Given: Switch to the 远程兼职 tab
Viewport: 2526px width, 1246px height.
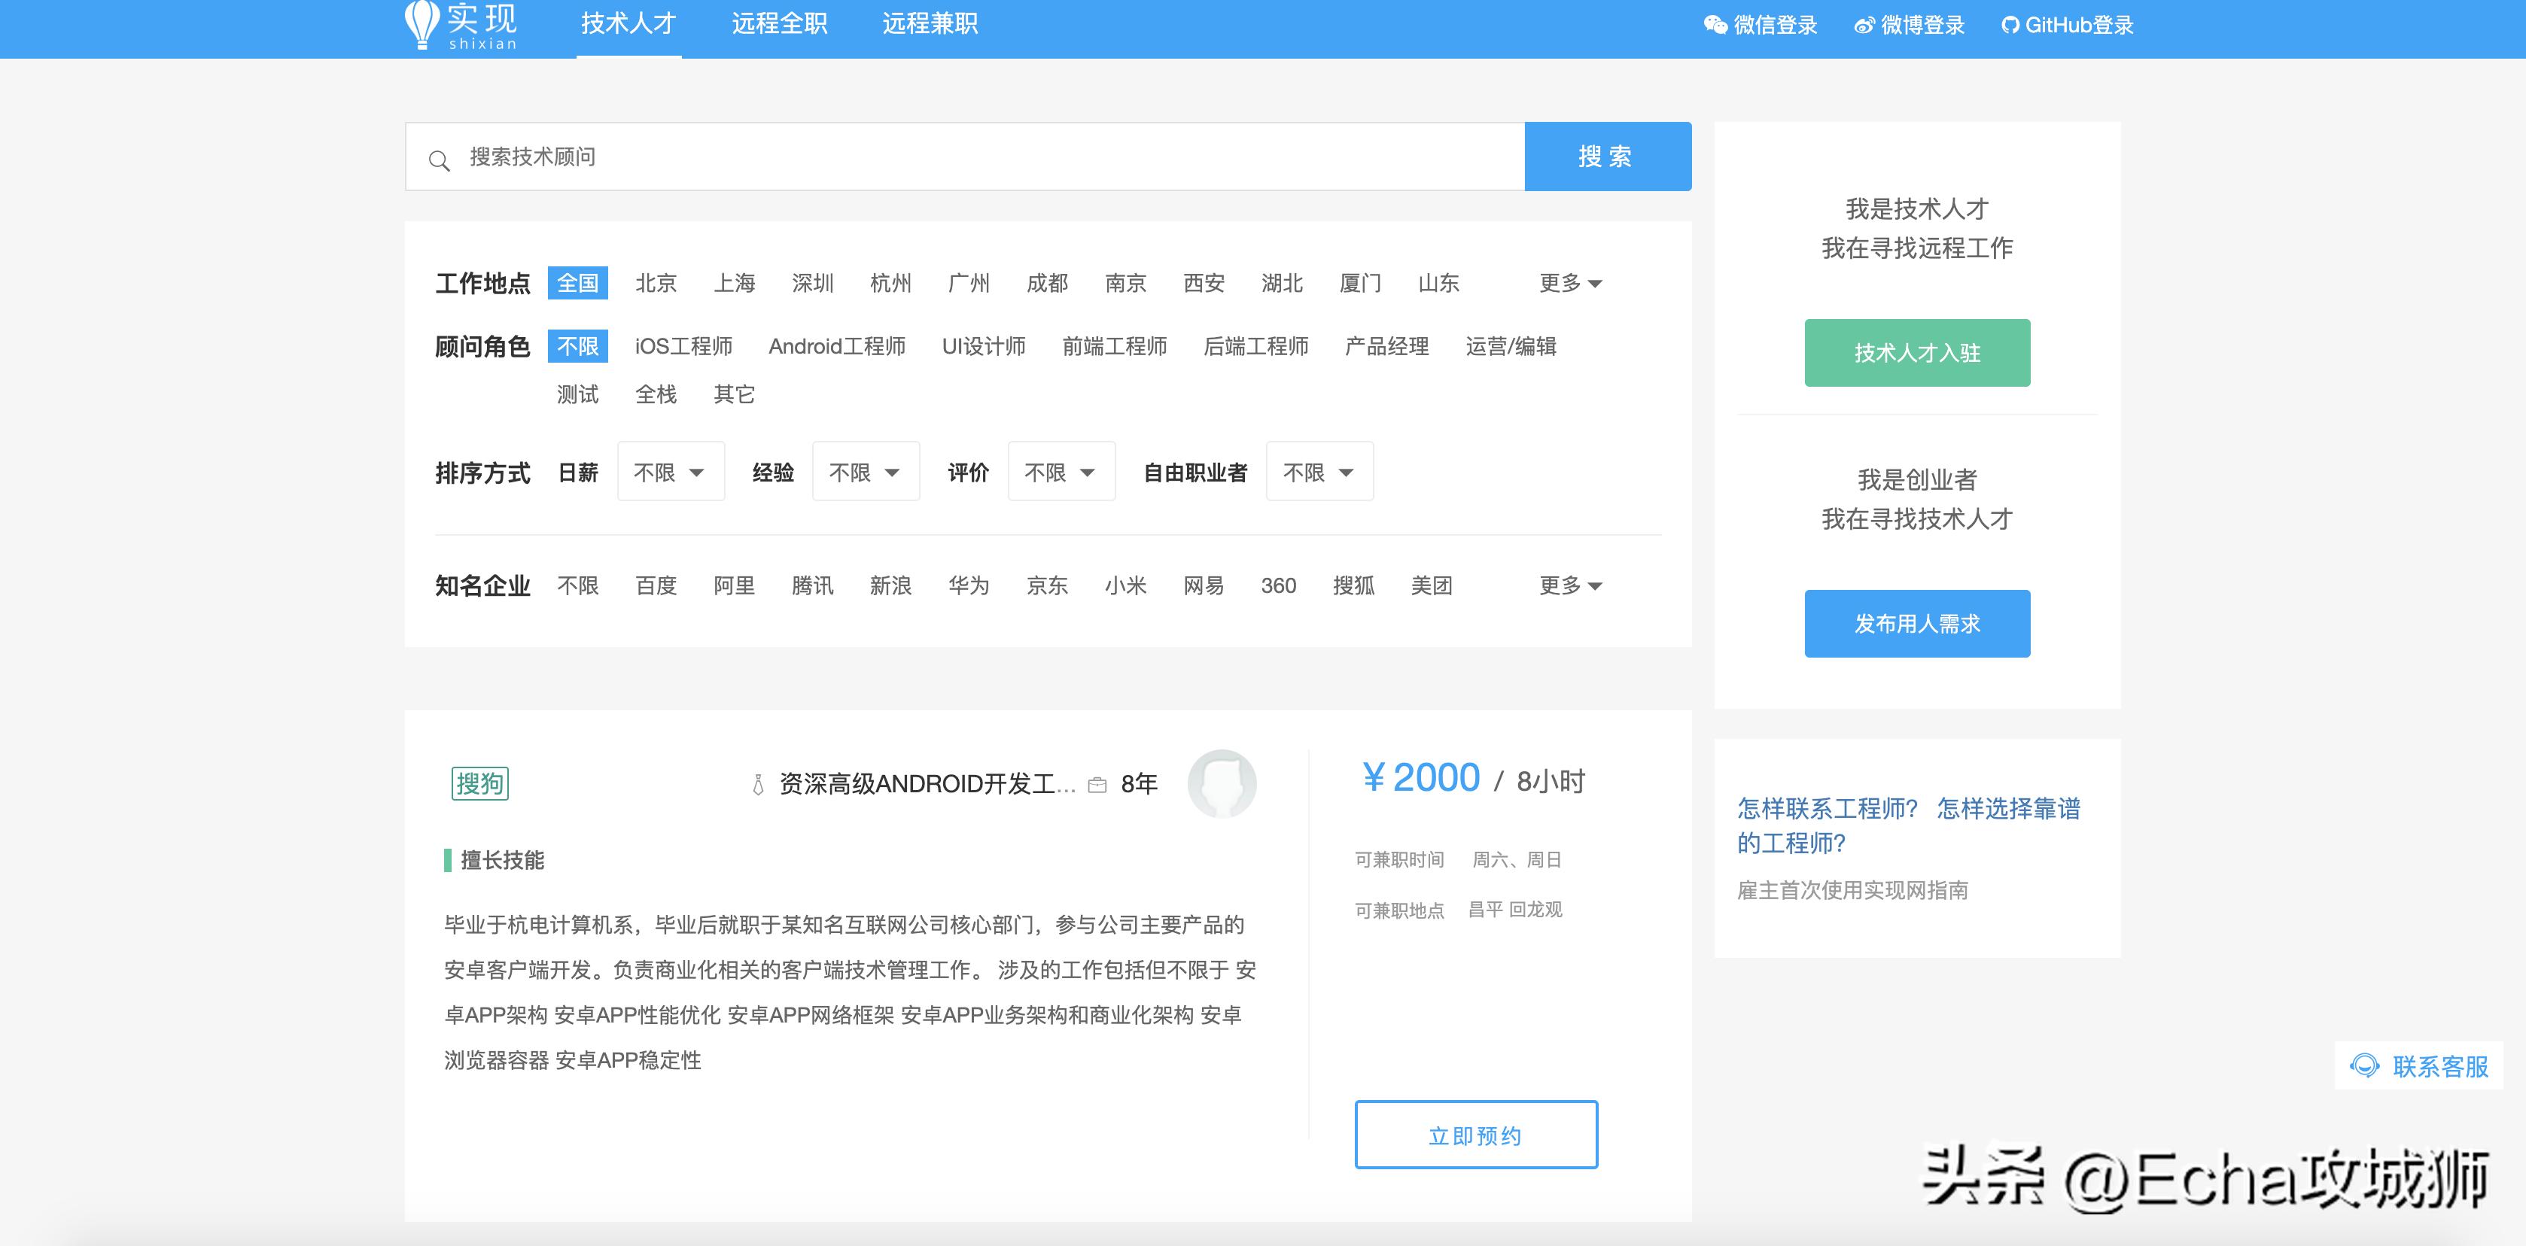Looking at the screenshot, I should (933, 23).
